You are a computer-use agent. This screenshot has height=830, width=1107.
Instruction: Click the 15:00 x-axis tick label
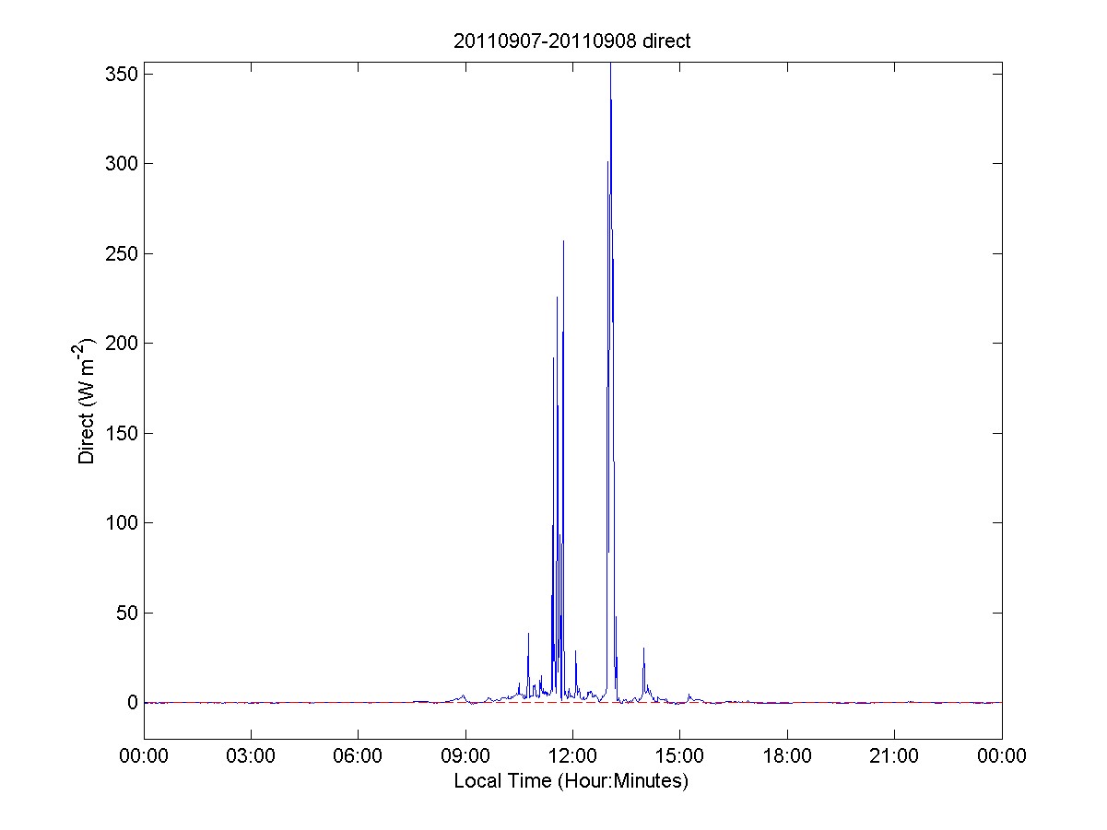click(x=679, y=756)
